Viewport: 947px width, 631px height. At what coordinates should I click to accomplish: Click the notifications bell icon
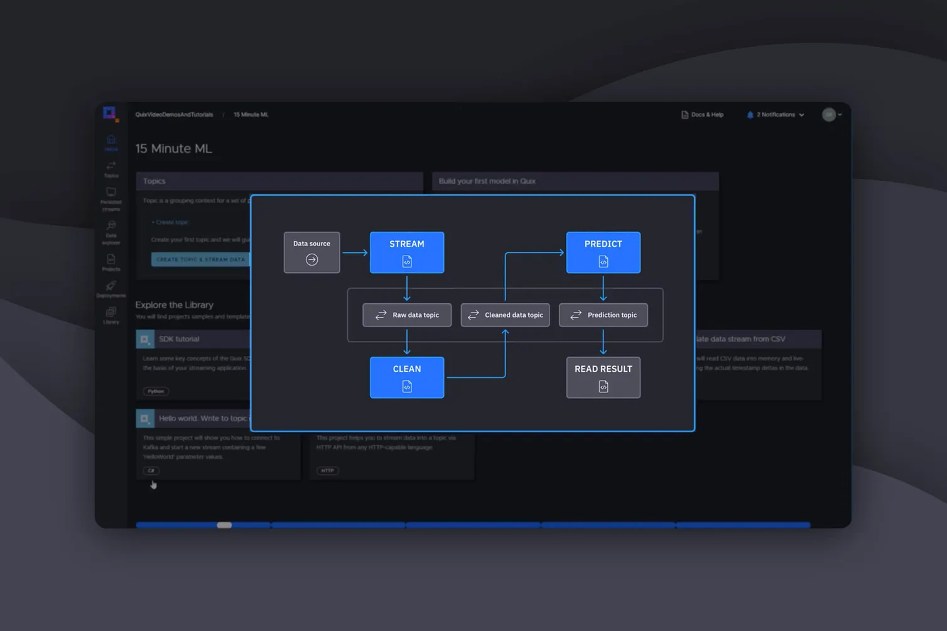point(750,114)
